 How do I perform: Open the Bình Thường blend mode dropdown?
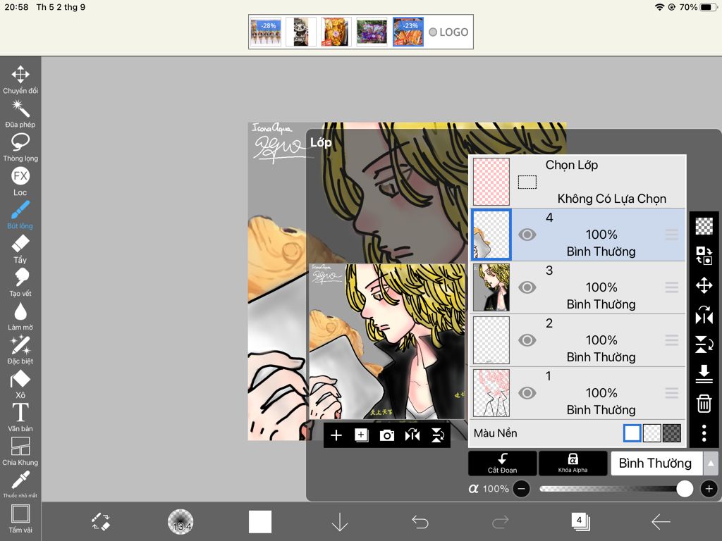click(x=656, y=464)
